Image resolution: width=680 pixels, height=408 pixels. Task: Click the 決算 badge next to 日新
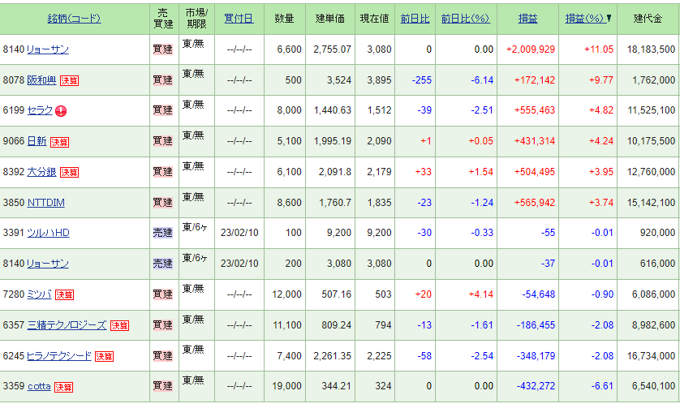point(60,142)
